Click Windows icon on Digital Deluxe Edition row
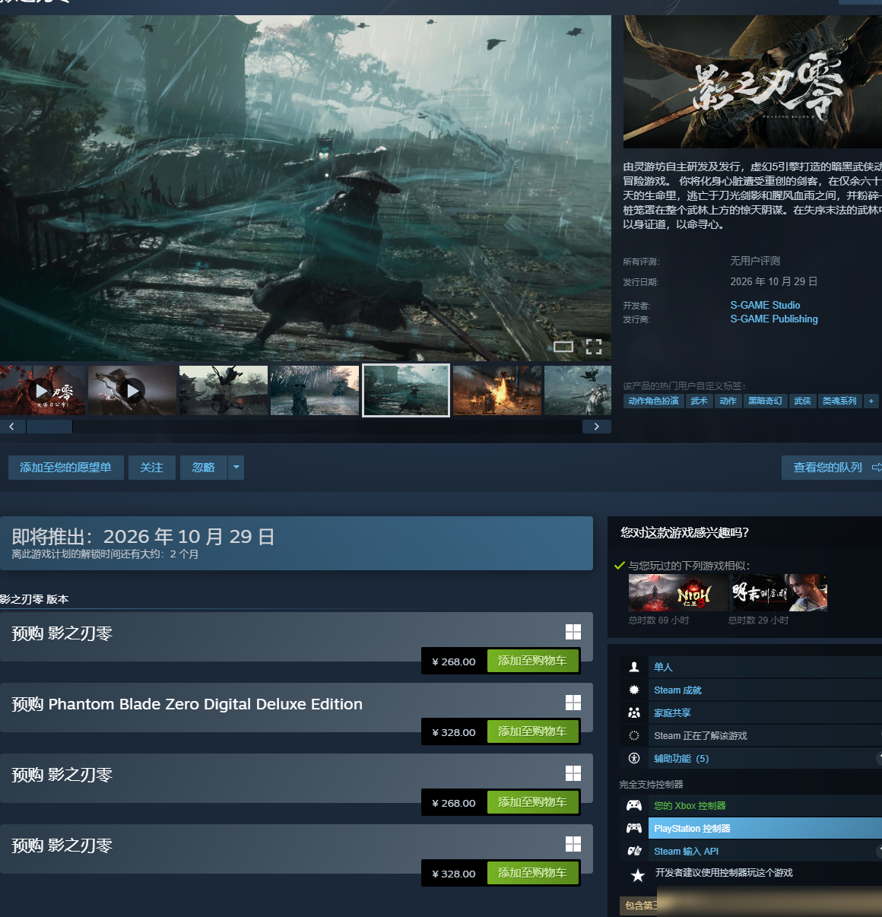This screenshot has width=882, height=917. pyautogui.click(x=573, y=703)
